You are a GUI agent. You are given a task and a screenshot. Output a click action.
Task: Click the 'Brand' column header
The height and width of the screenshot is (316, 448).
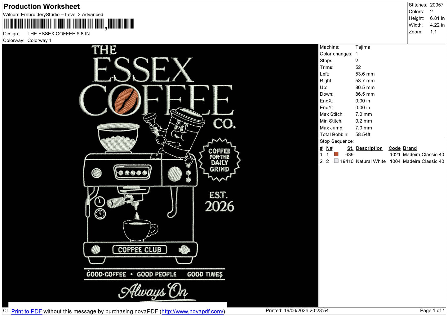coord(410,148)
